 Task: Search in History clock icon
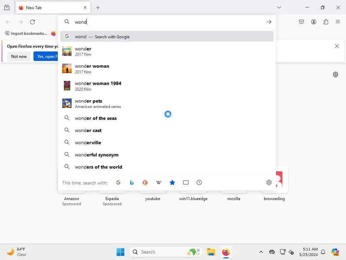[199, 182]
